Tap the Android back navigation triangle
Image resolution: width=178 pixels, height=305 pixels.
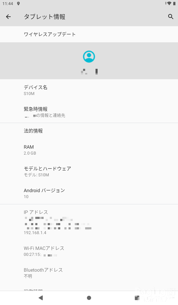click(x=41, y=298)
